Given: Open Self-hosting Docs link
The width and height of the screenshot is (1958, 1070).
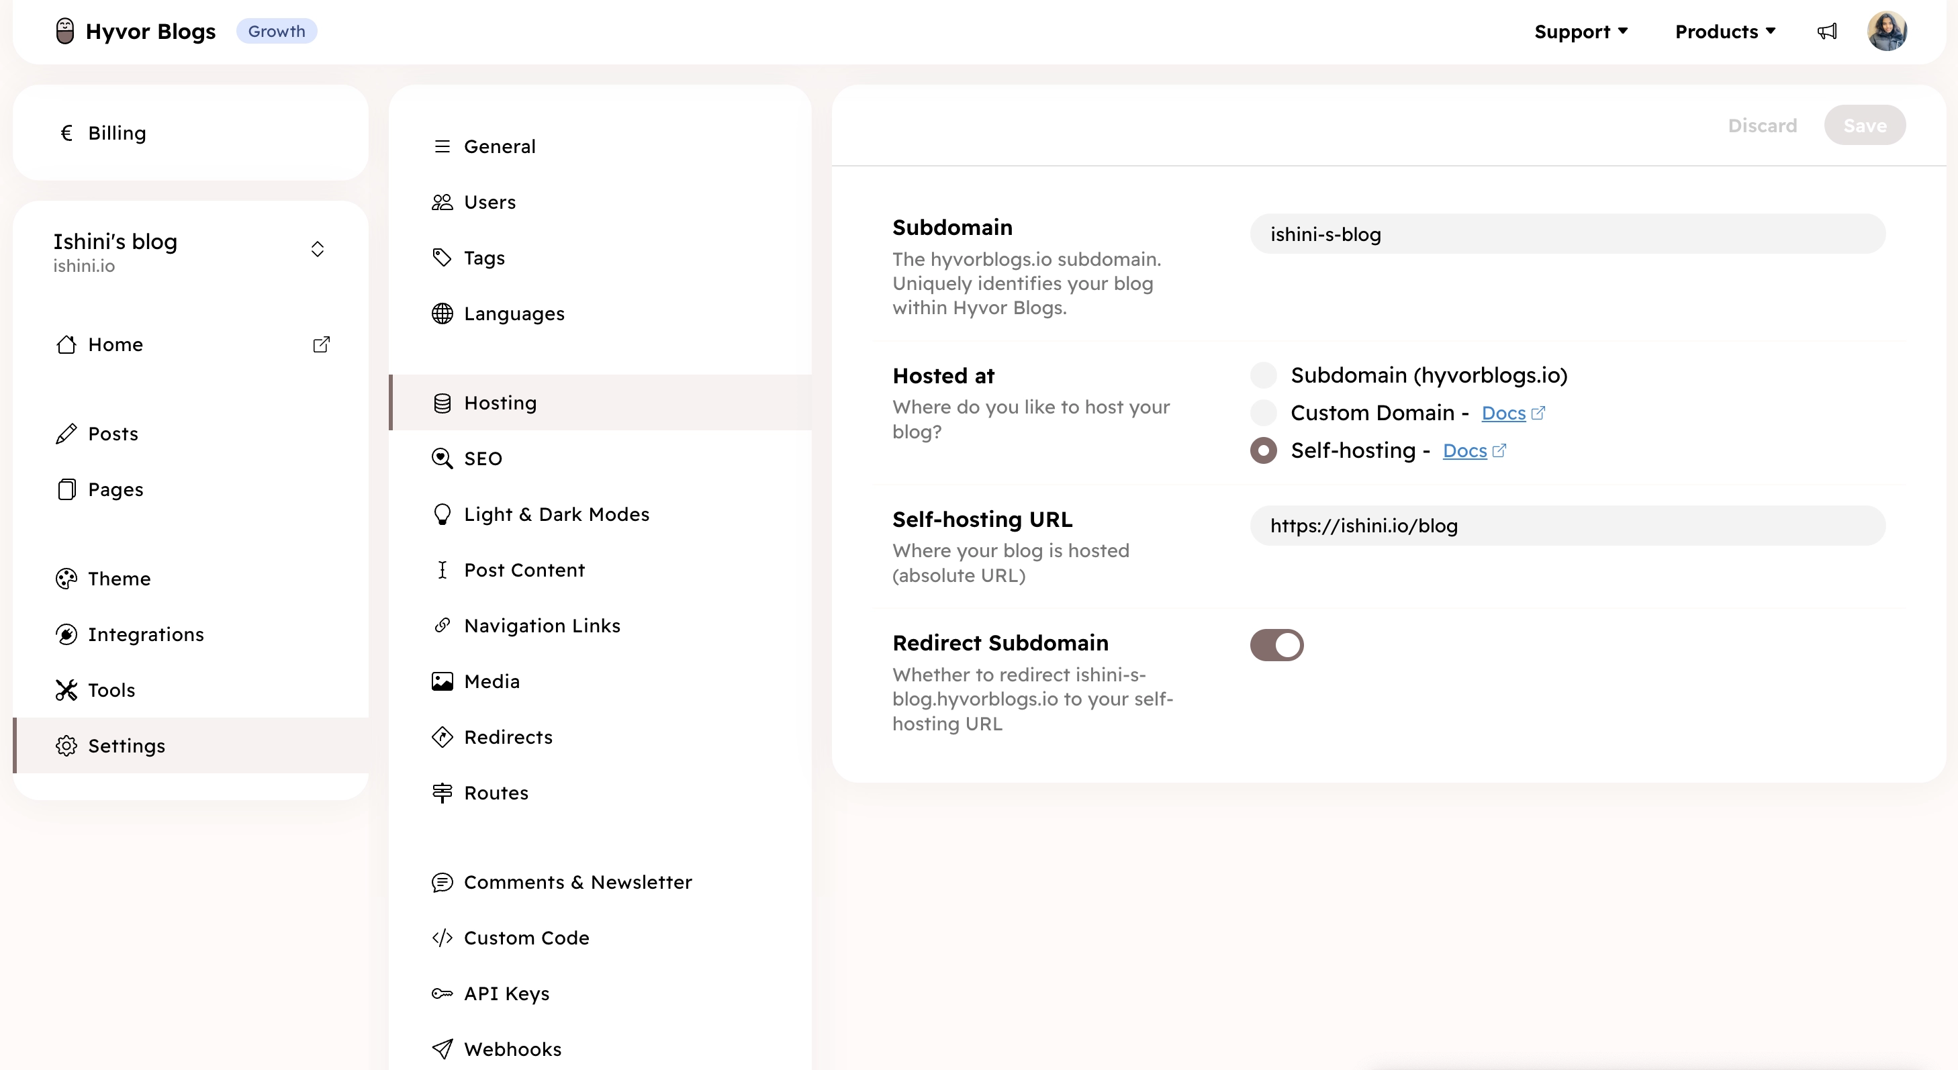Looking at the screenshot, I should (1474, 450).
